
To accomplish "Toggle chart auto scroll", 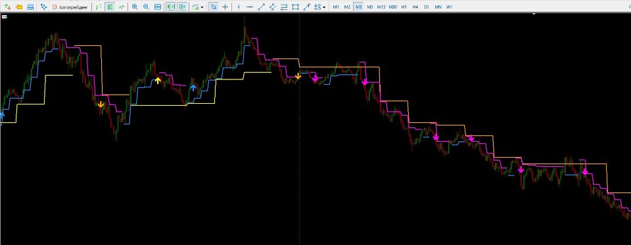I will coord(171,7).
